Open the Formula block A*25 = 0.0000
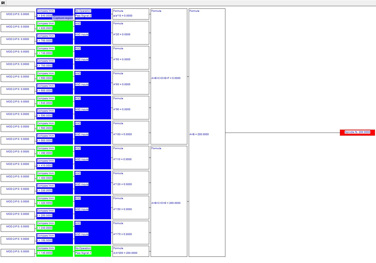The width and height of the screenshot is (376, 263). (131, 33)
